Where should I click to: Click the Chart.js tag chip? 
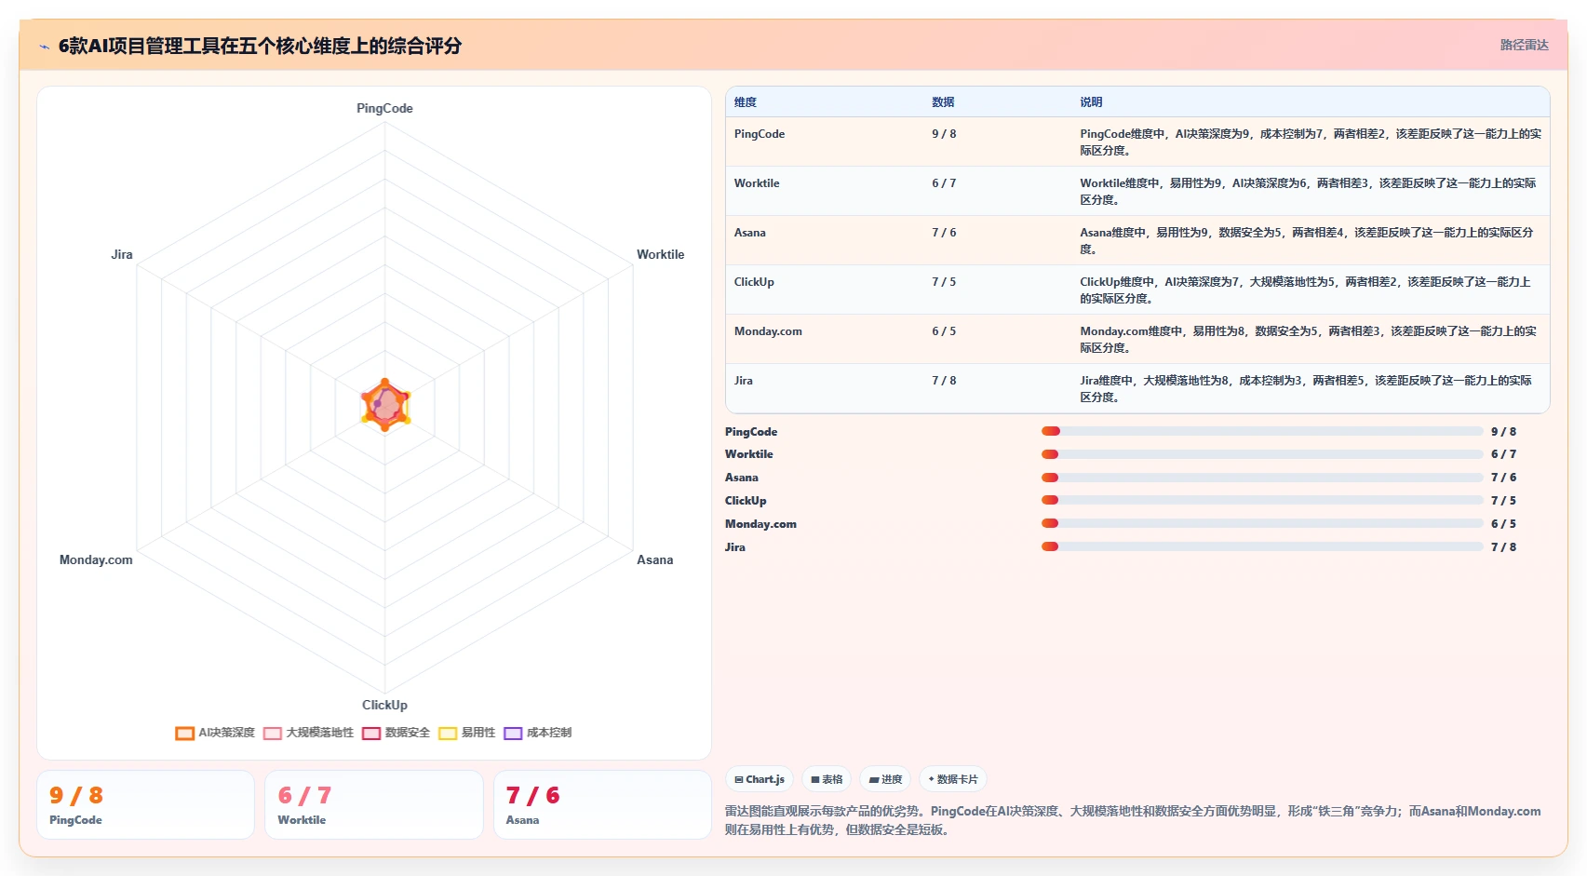760,779
